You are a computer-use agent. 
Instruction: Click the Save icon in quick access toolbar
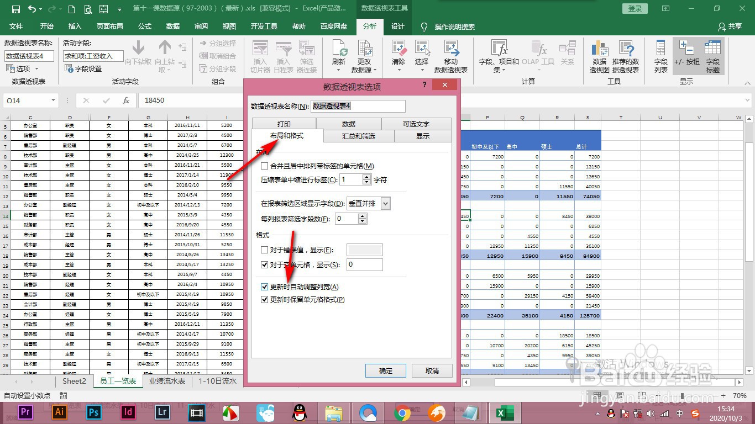click(15, 9)
